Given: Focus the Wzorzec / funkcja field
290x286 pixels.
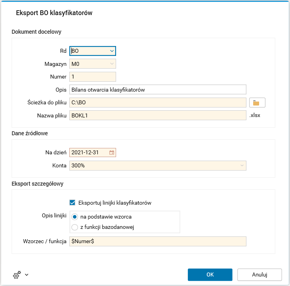Looking at the screenshot, I should (158, 241).
